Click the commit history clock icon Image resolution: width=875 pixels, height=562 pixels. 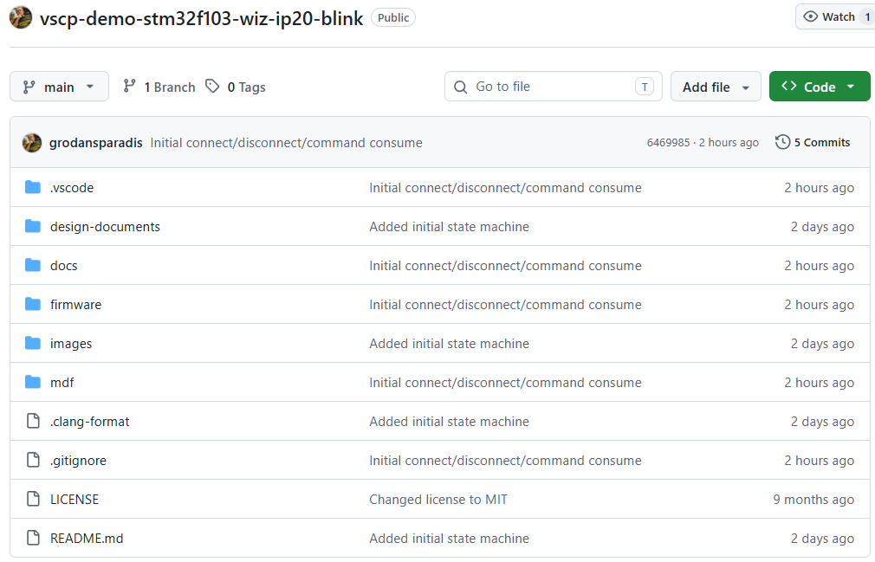(783, 142)
